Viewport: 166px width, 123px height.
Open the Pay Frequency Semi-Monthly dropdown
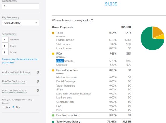[21, 23]
